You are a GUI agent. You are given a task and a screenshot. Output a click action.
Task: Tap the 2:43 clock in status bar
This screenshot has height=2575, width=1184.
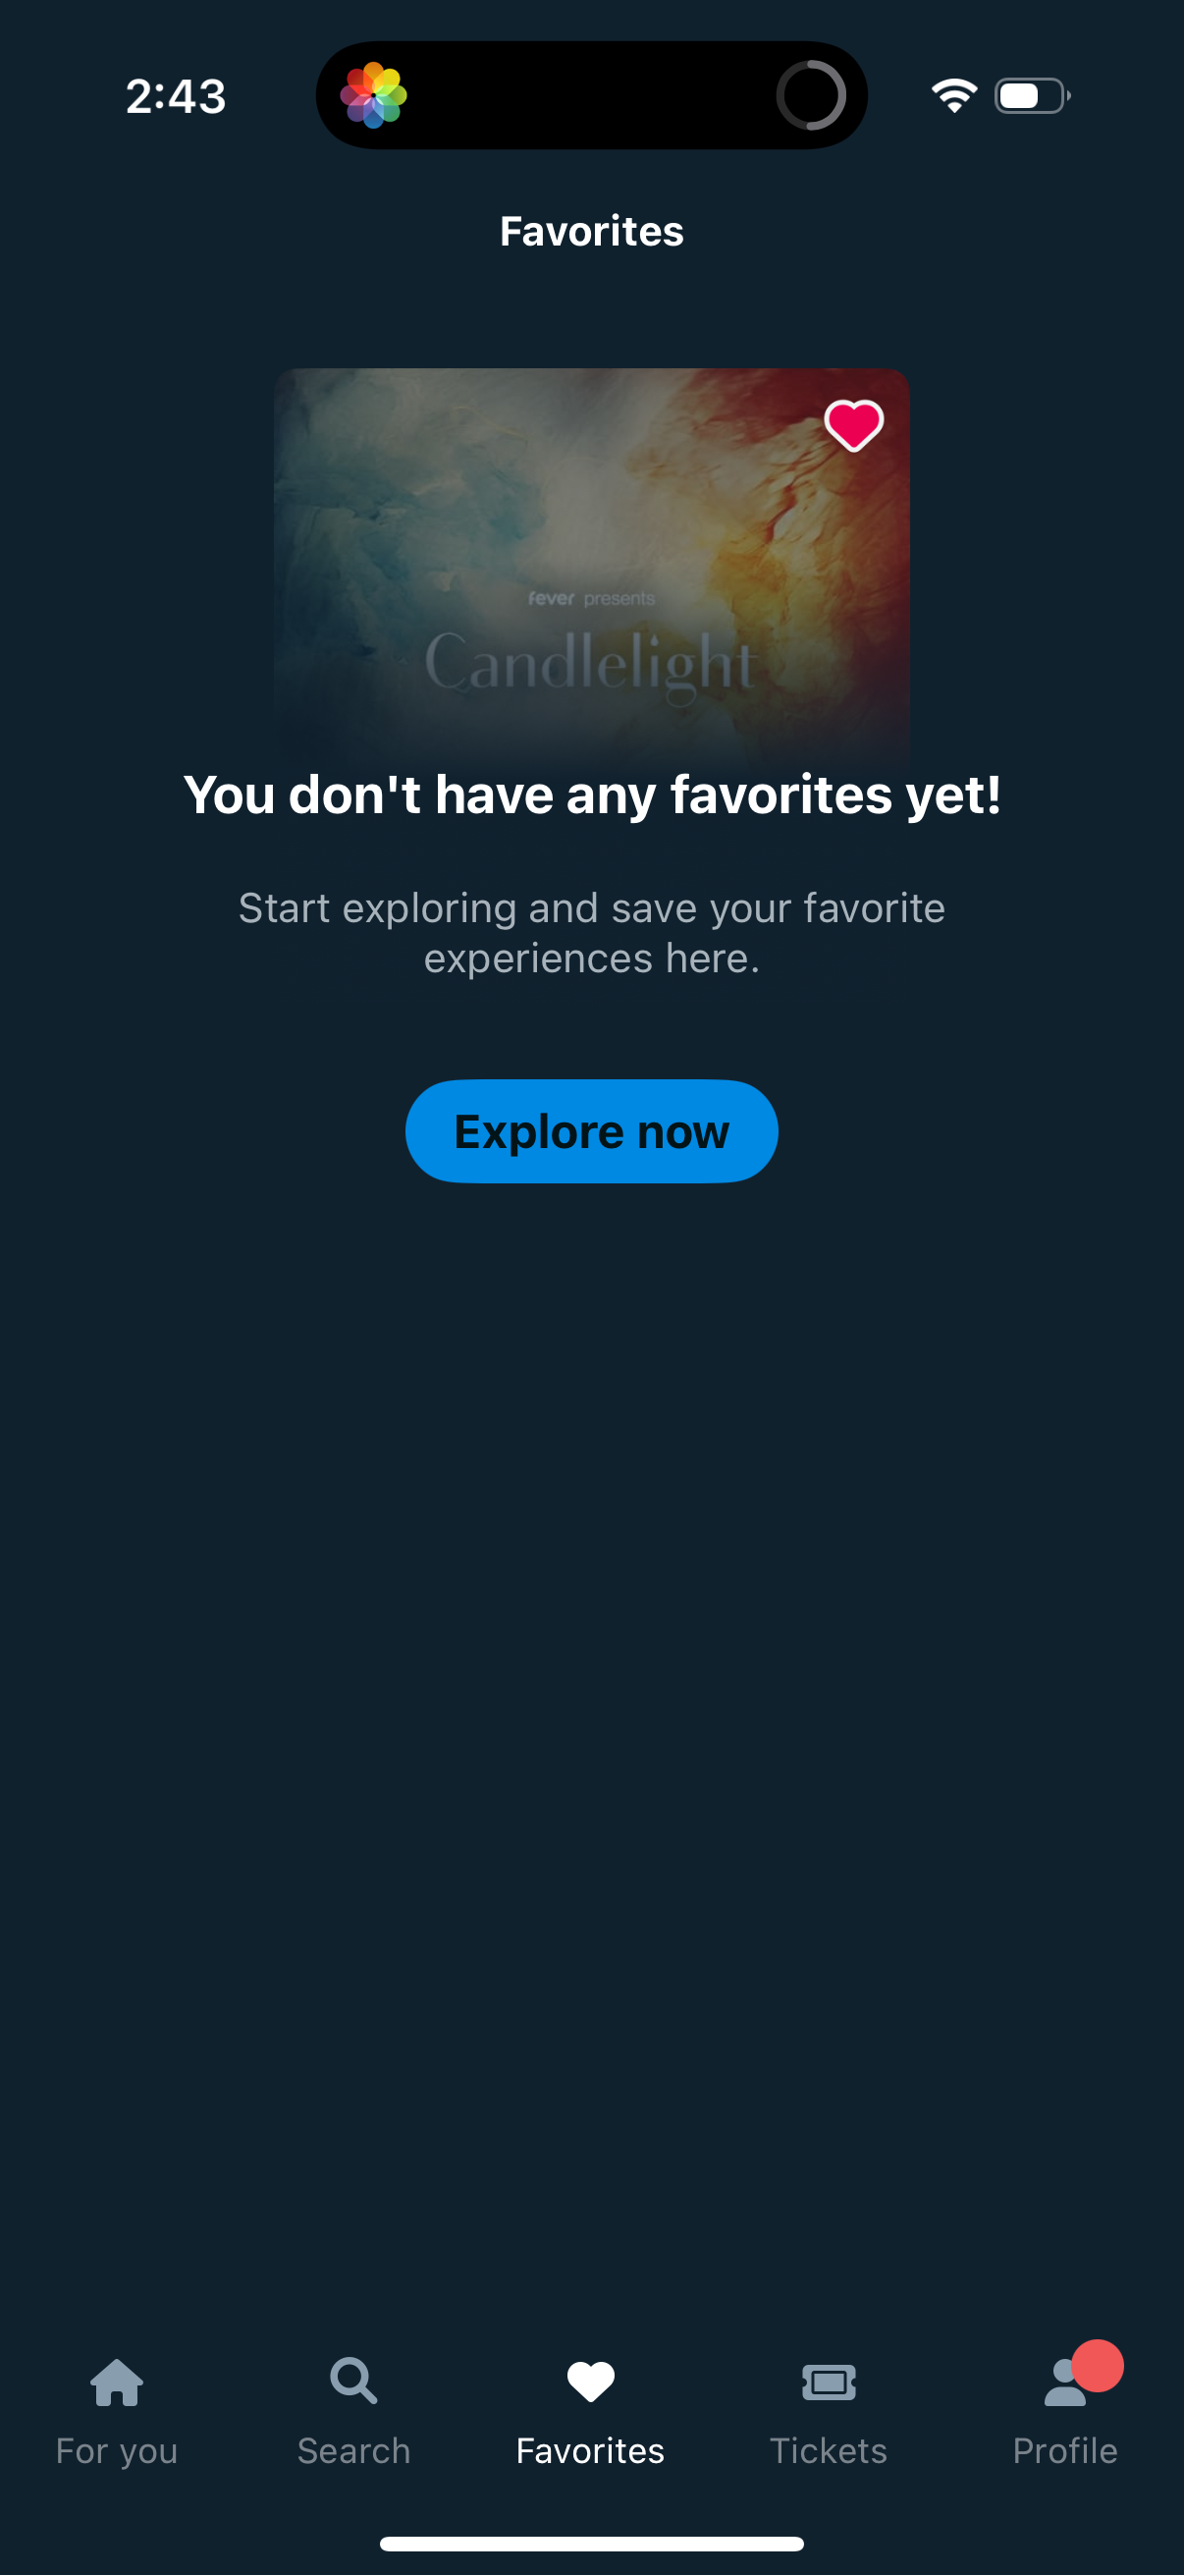176,96
